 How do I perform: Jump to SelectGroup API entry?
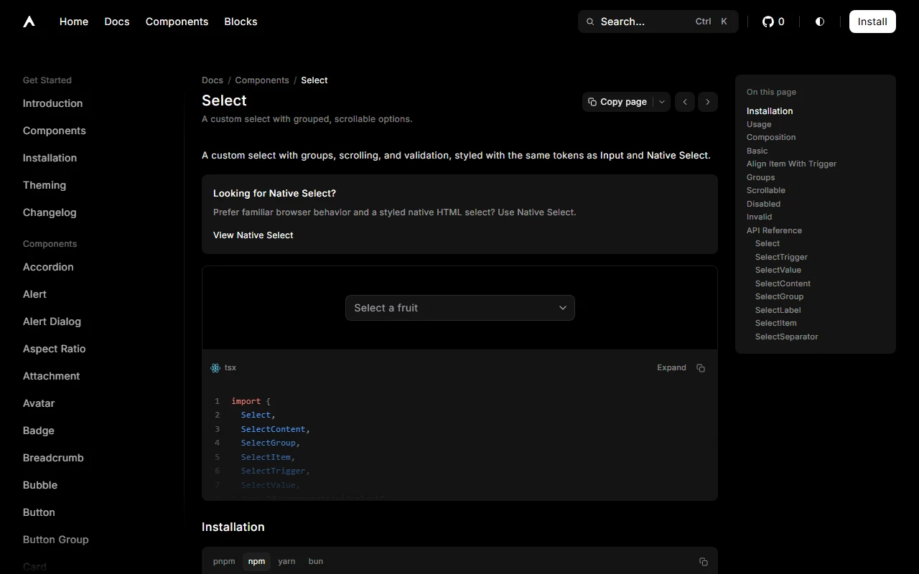(x=779, y=296)
